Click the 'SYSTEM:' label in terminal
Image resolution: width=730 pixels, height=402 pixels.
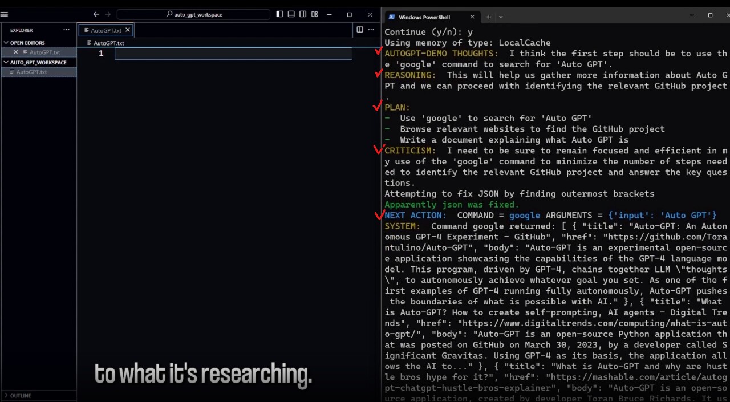click(403, 226)
